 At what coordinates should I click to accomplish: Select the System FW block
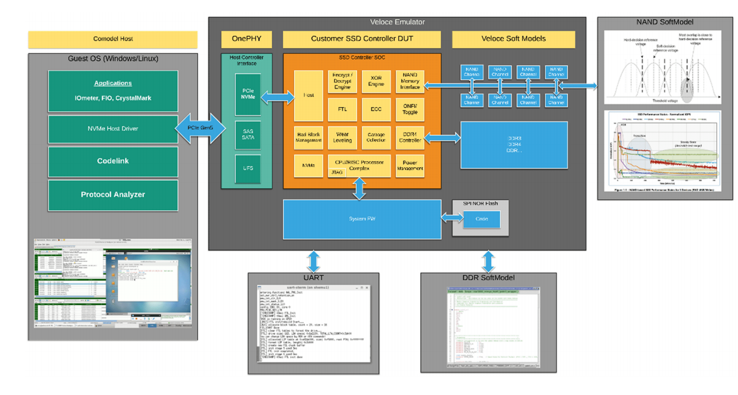click(362, 219)
